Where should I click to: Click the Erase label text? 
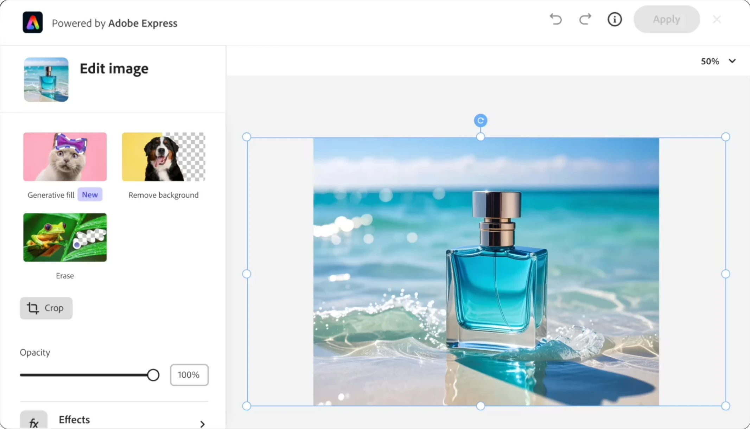65,276
